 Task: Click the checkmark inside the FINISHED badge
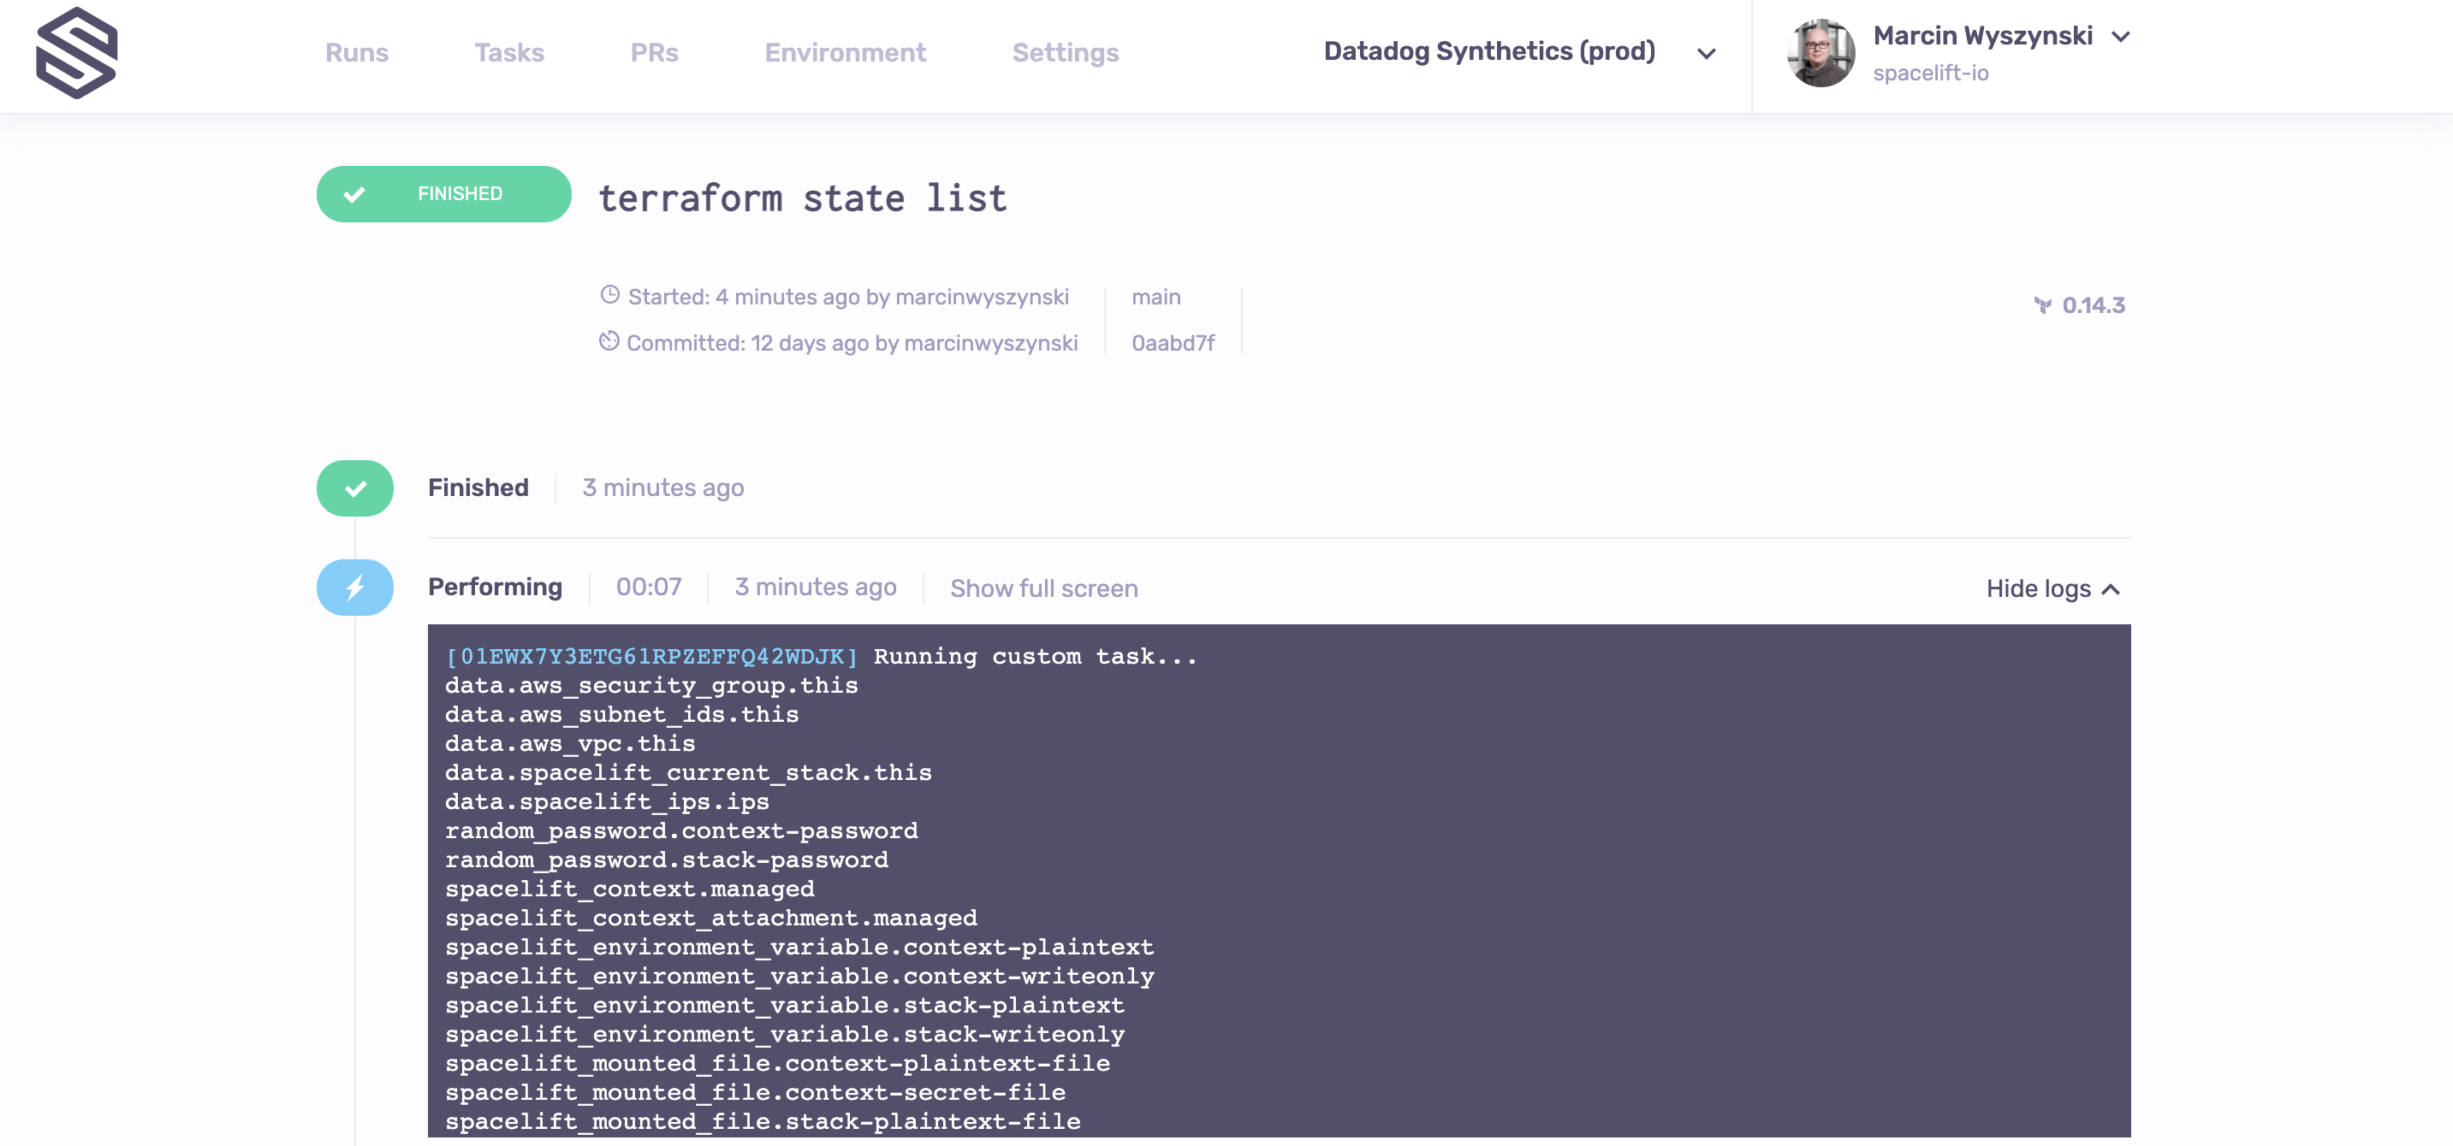354,194
